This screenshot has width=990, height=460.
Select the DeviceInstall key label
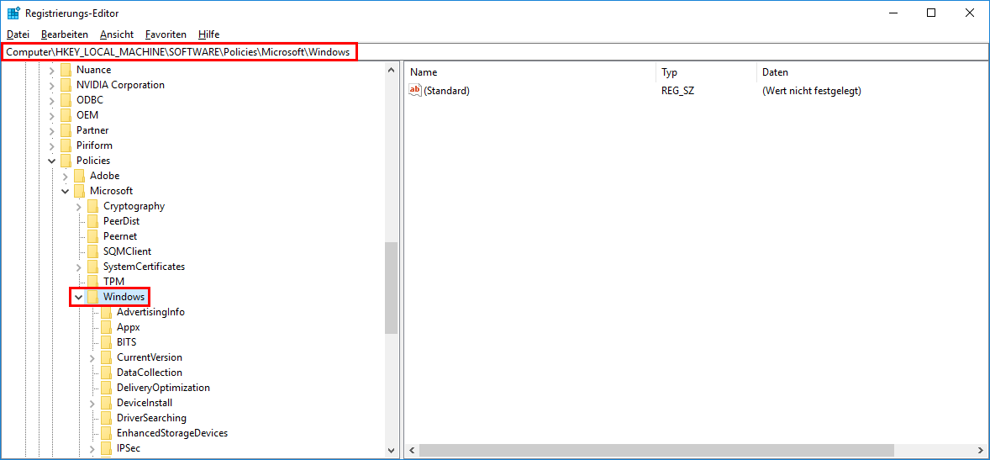tap(145, 403)
